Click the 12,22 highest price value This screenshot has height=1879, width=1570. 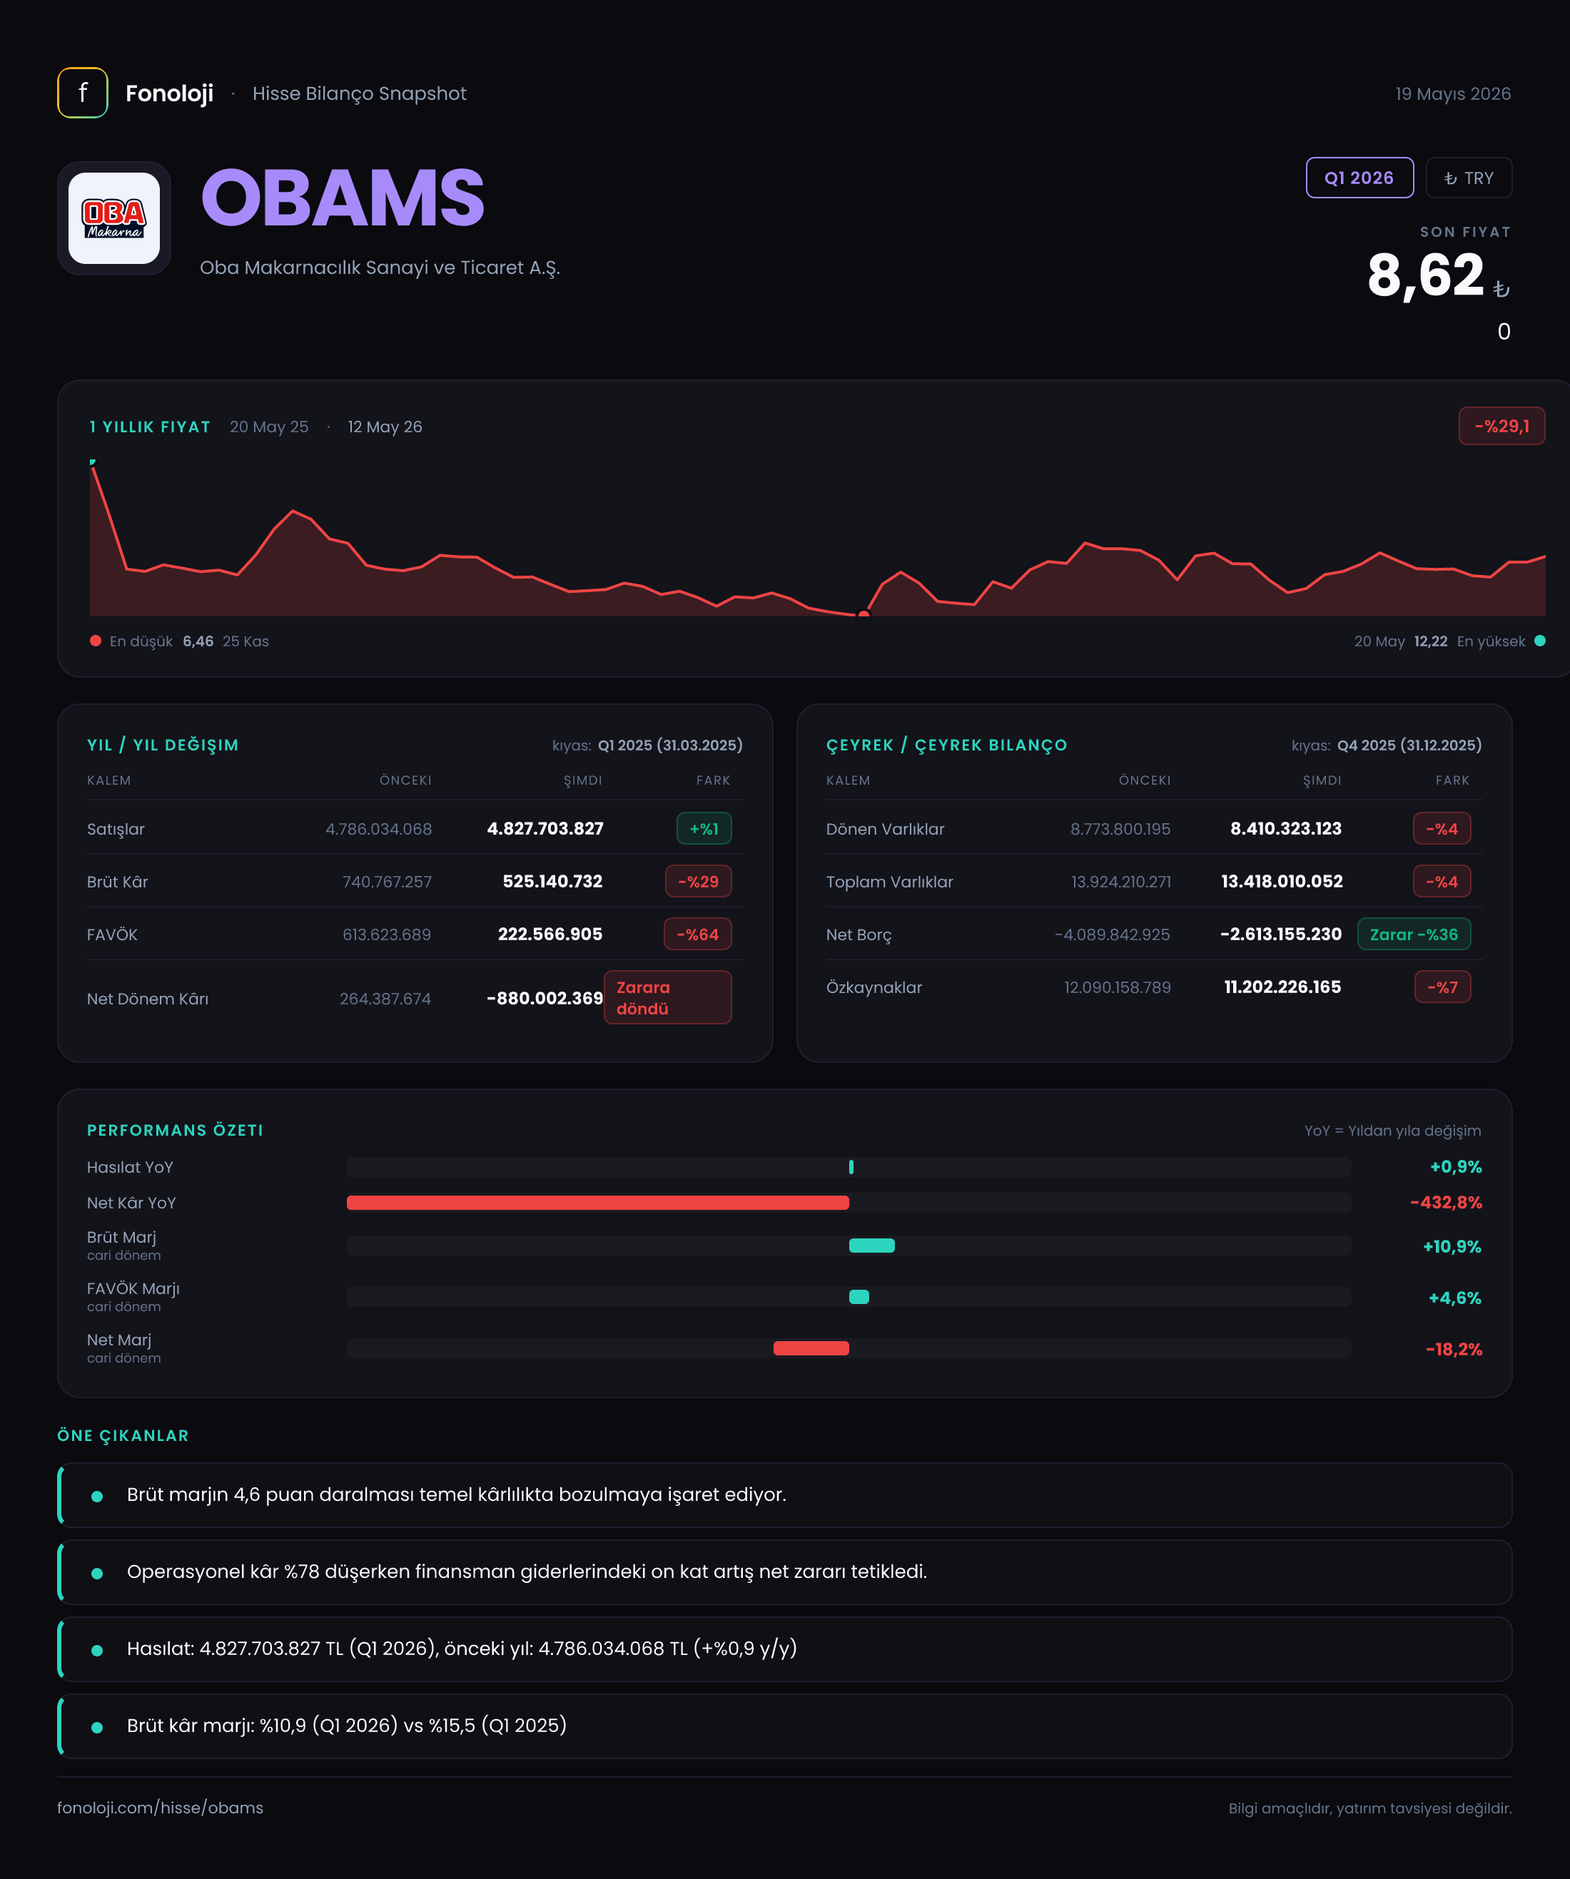(x=1430, y=641)
